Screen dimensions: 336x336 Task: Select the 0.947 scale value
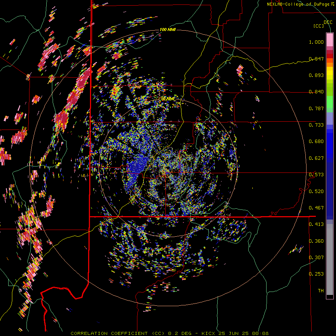point(316,59)
